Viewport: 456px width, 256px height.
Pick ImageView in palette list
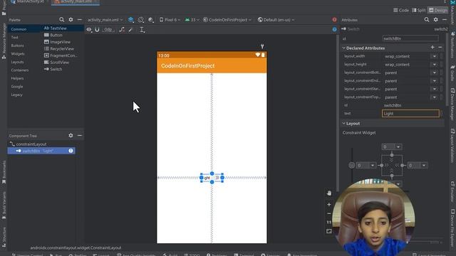57,42
